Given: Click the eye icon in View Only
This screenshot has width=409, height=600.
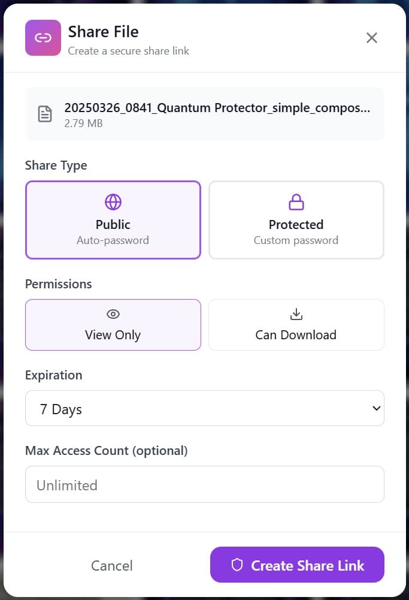Looking at the screenshot, I should (x=113, y=313).
